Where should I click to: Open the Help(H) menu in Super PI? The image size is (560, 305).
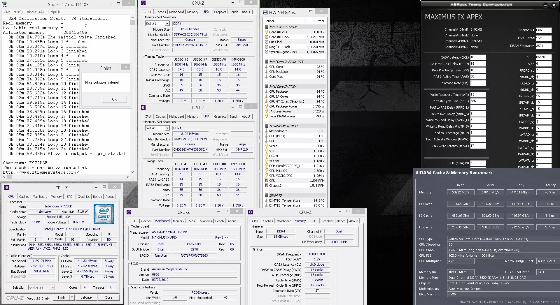[x=54, y=12]
